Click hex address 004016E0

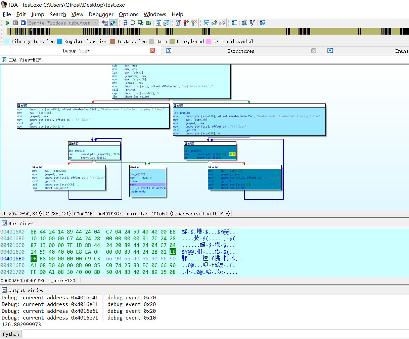[12, 258]
